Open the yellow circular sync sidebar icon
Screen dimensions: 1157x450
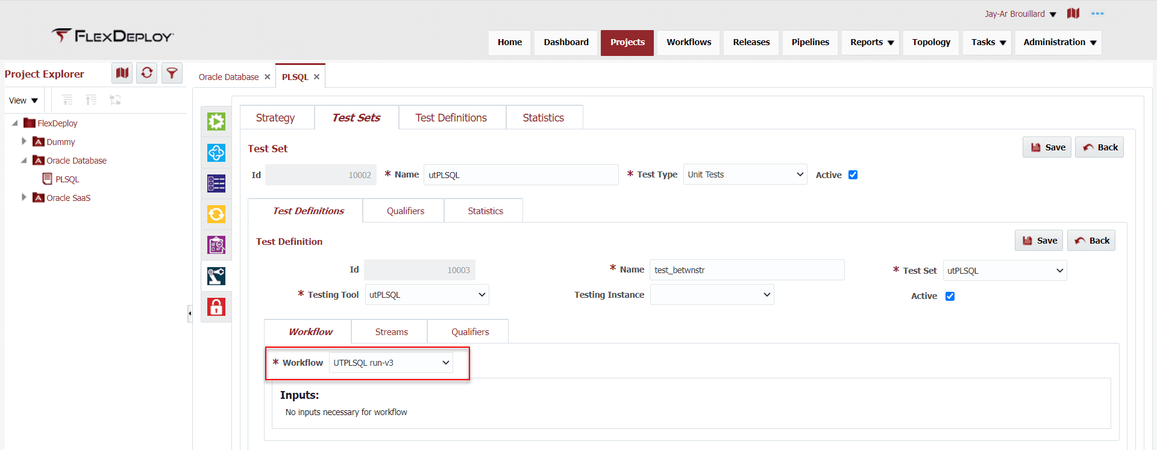(216, 214)
